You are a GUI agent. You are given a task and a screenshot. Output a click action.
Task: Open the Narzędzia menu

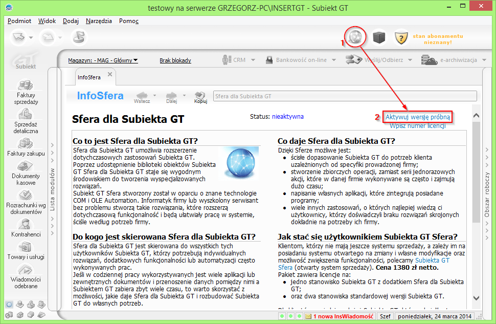click(99, 21)
